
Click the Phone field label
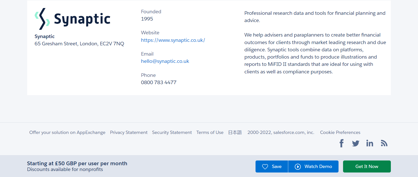[148, 75]
